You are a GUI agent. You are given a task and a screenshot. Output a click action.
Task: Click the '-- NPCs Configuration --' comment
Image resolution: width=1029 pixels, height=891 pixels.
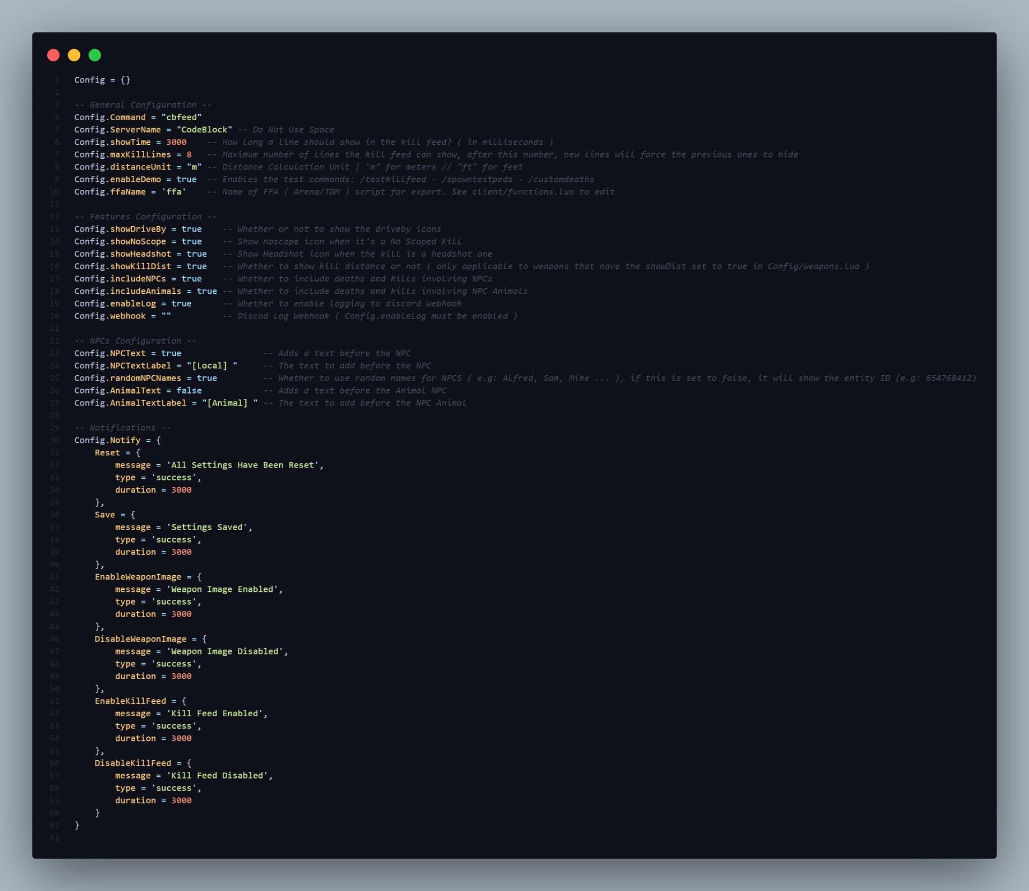pos(136,341)
